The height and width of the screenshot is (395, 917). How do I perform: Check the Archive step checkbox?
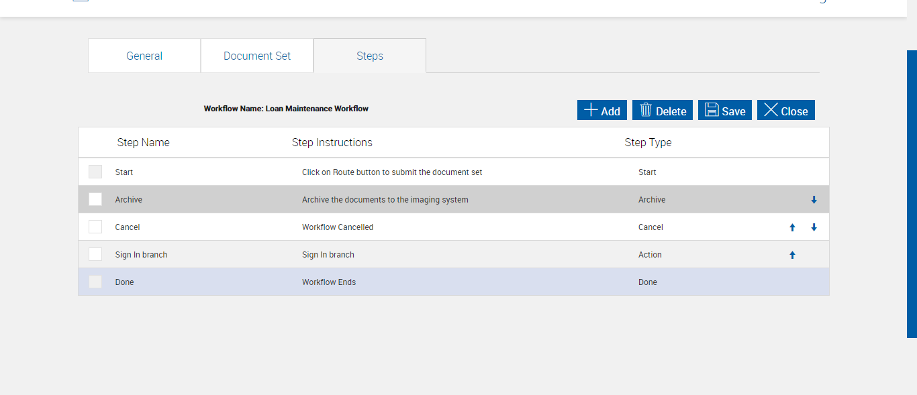pos(95,199)
